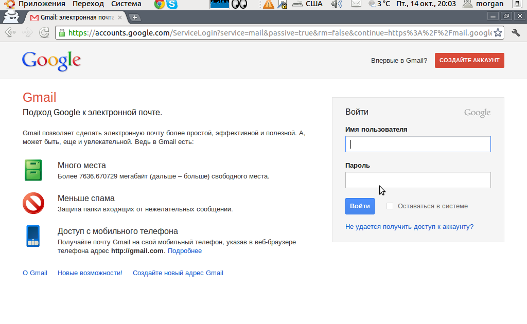Go forward with the browser forward arrow
527x324 pixels.
click(27, 32)
